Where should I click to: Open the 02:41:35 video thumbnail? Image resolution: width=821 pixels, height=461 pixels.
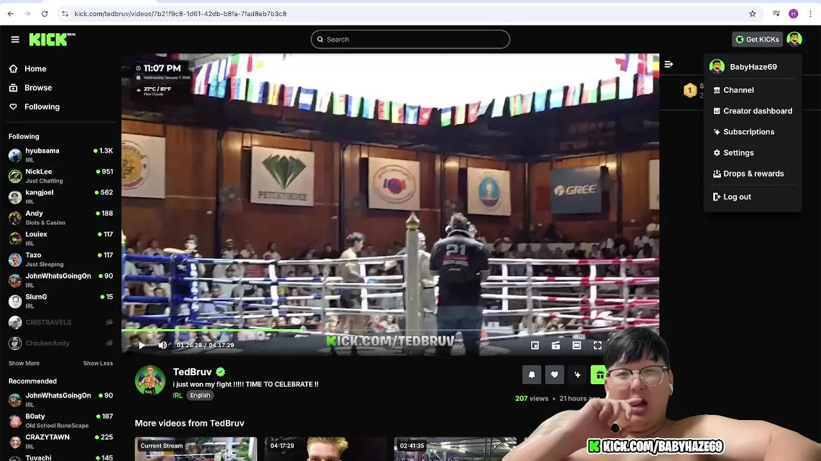pos(455,449)
